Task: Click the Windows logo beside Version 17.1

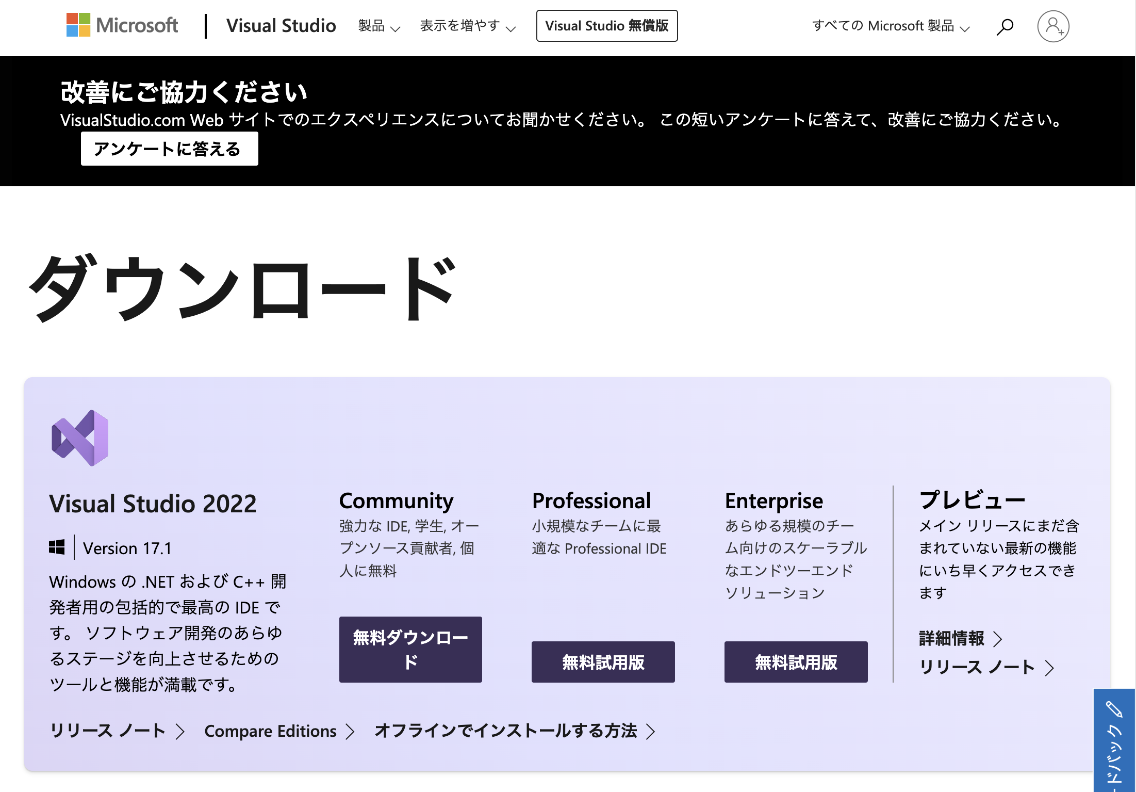Action: (x=57, y=547)
